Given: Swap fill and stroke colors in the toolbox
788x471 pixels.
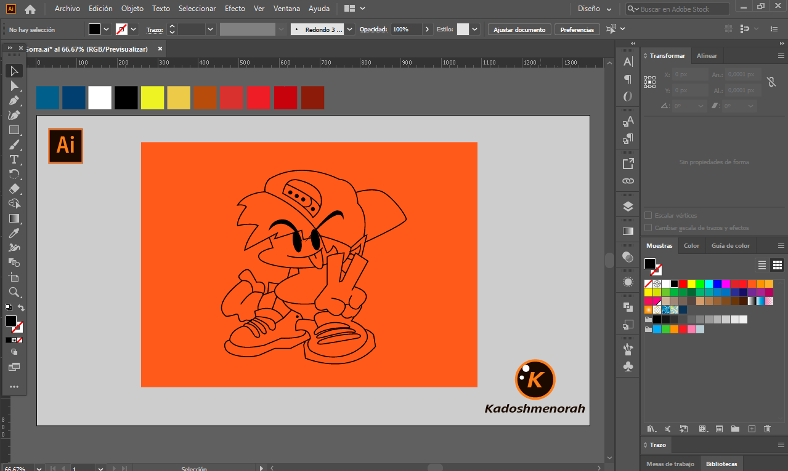Looking at the screenshot, I should (21, 307).
